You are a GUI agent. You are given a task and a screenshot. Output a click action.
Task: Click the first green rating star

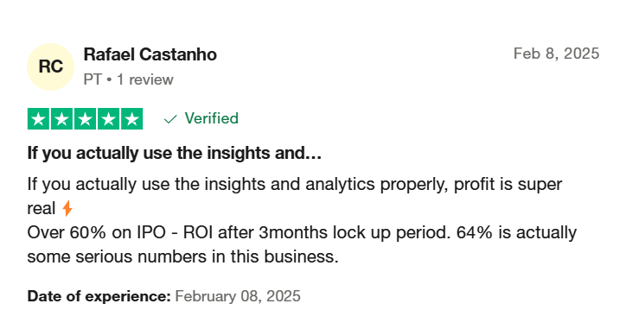[38, 119]
